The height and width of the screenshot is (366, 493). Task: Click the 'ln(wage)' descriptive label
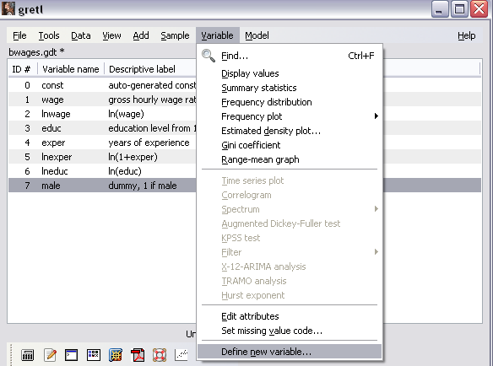coord(126,114)
